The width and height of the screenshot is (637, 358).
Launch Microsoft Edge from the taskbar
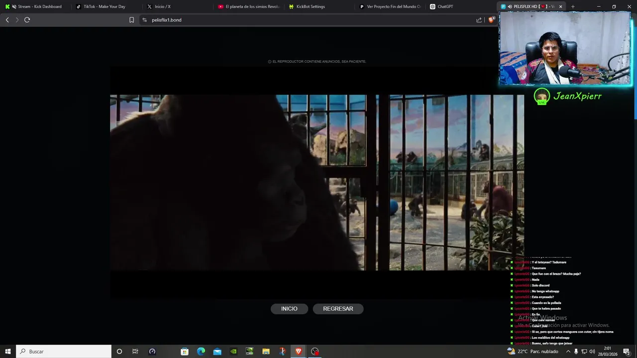[x=201, y=352]
